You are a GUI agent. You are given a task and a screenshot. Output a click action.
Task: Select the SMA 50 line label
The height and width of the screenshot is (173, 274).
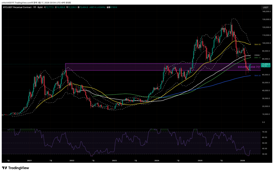coord(257,44)
